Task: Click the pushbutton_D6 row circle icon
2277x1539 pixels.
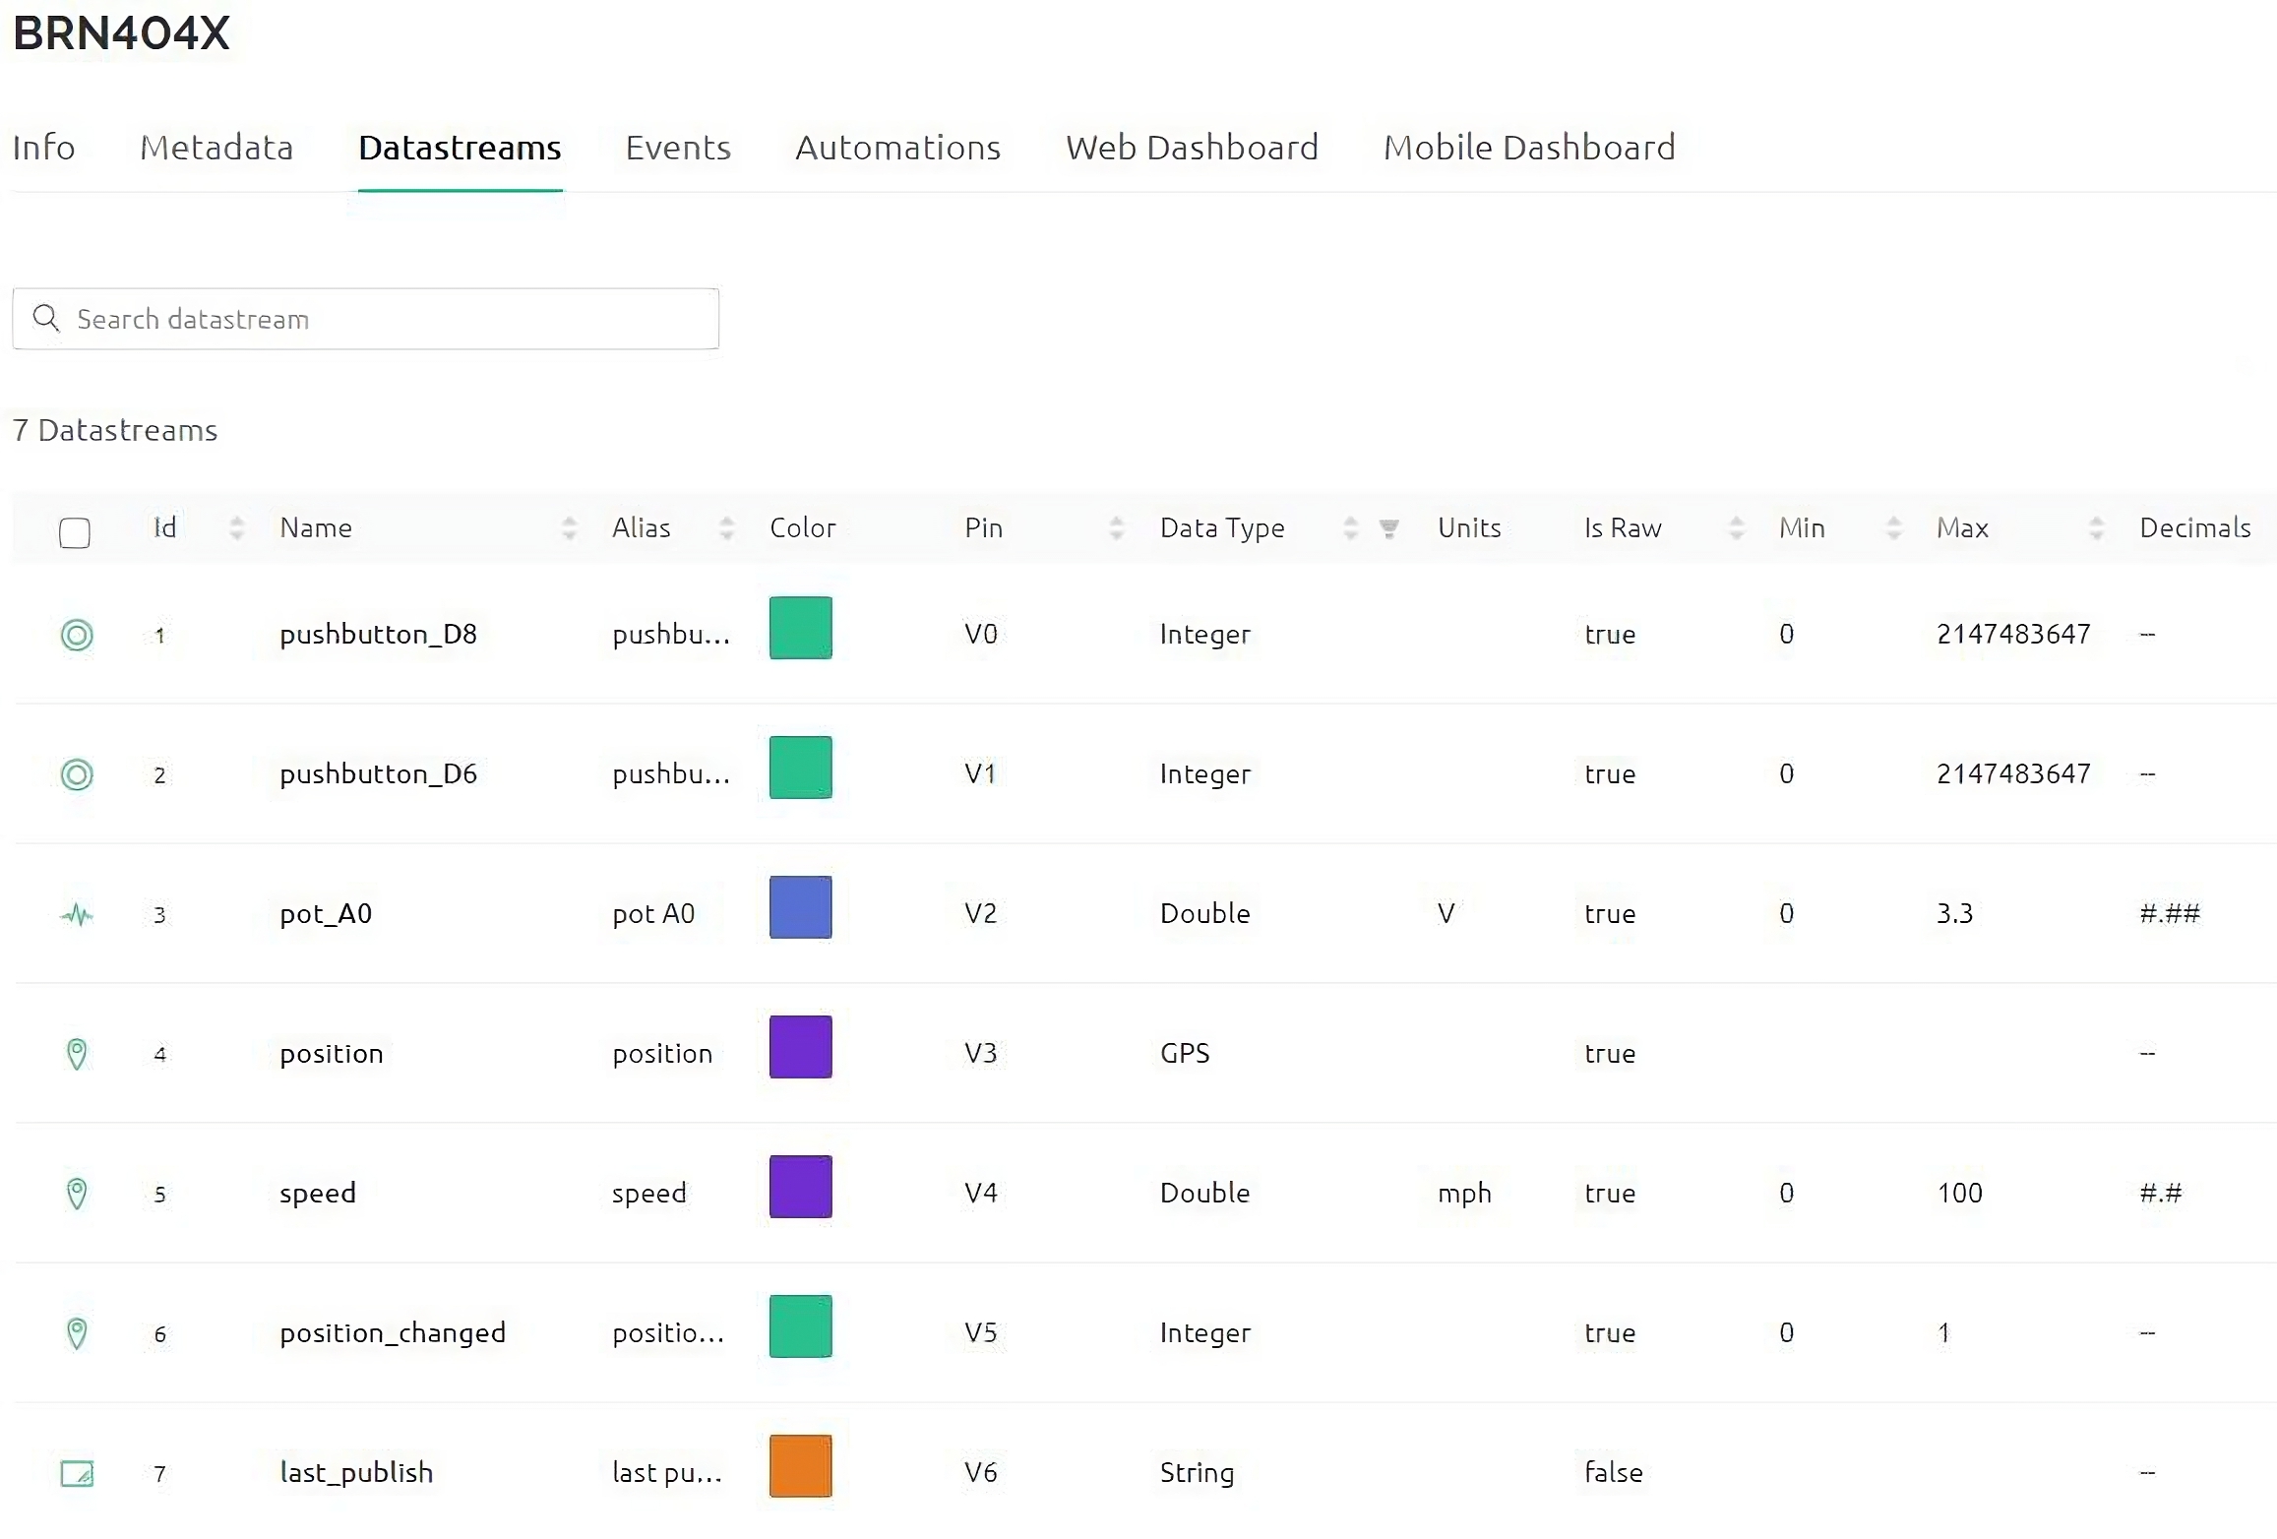Action: (77, 774)
